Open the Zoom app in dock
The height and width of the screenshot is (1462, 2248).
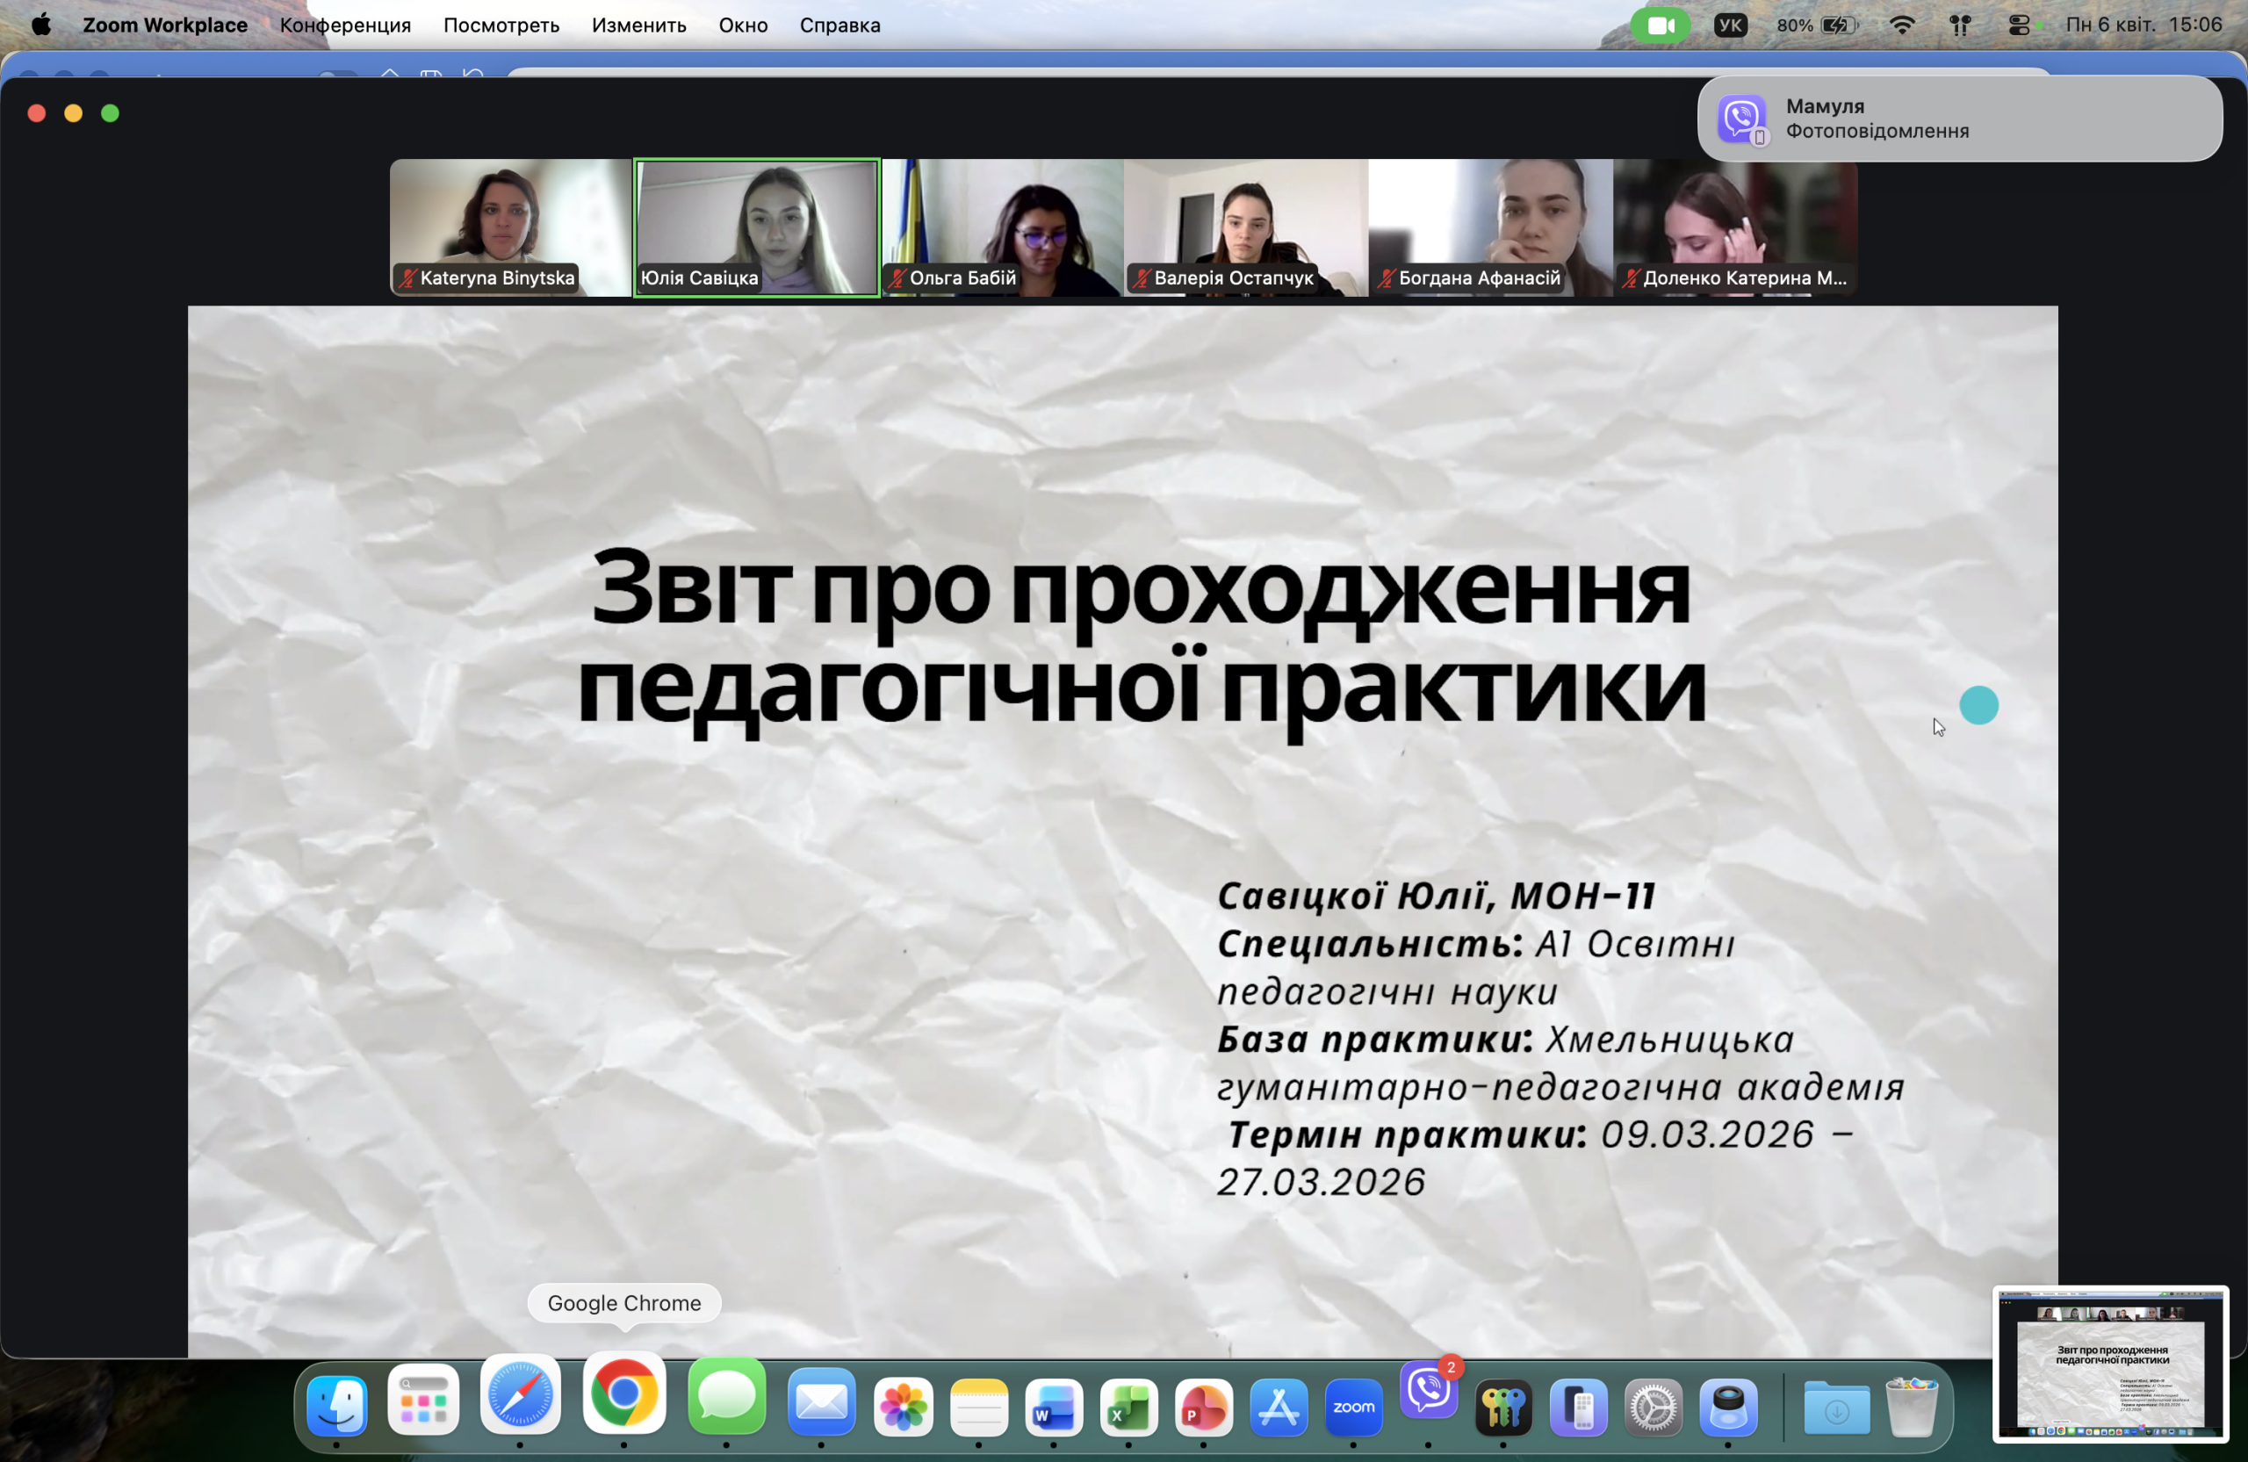1352,1408
